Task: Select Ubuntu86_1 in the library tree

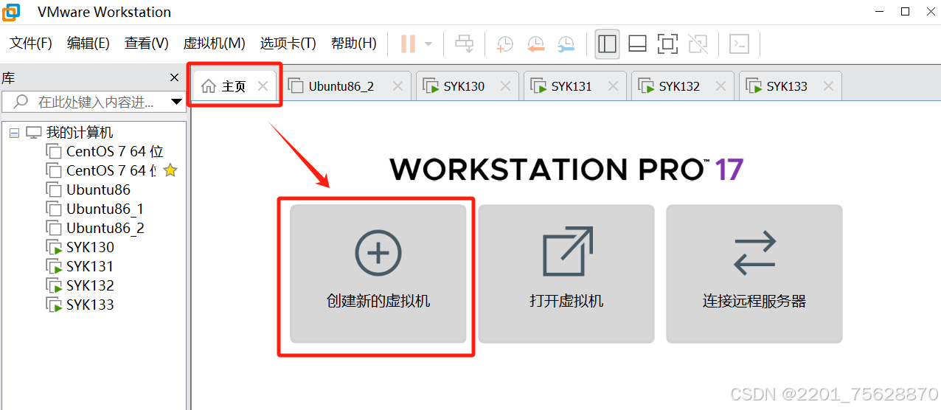Action: (105, 209)
